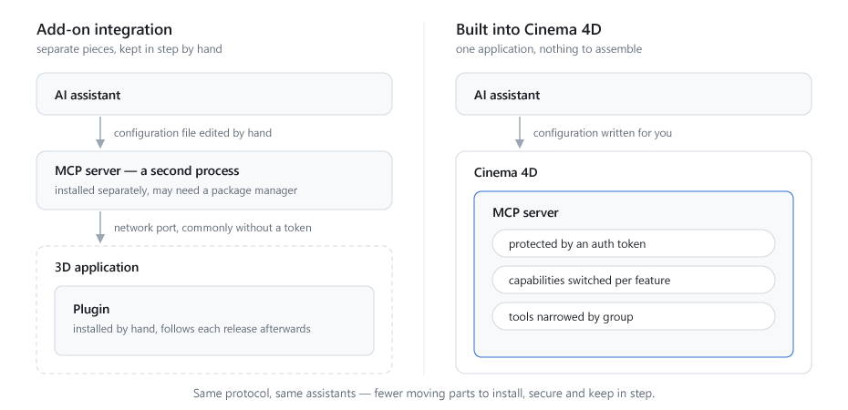Select the AI assistant box under Built into Cinema 4D

coord(634,94)
